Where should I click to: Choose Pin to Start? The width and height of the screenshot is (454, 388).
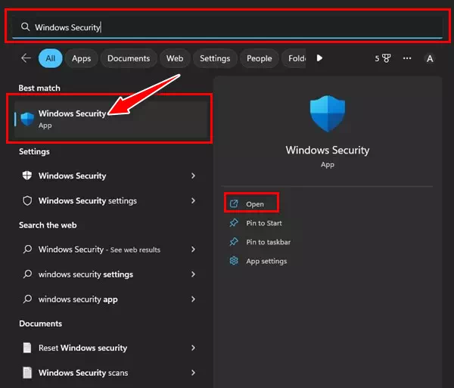(263, 223)
